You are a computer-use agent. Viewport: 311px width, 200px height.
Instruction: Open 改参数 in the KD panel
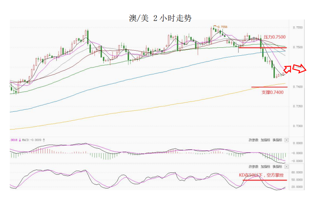pos(254,167)
